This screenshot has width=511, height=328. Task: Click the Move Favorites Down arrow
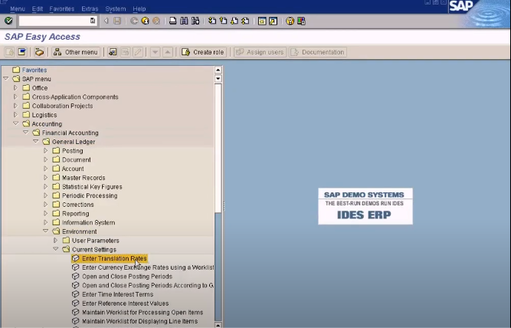155,52
